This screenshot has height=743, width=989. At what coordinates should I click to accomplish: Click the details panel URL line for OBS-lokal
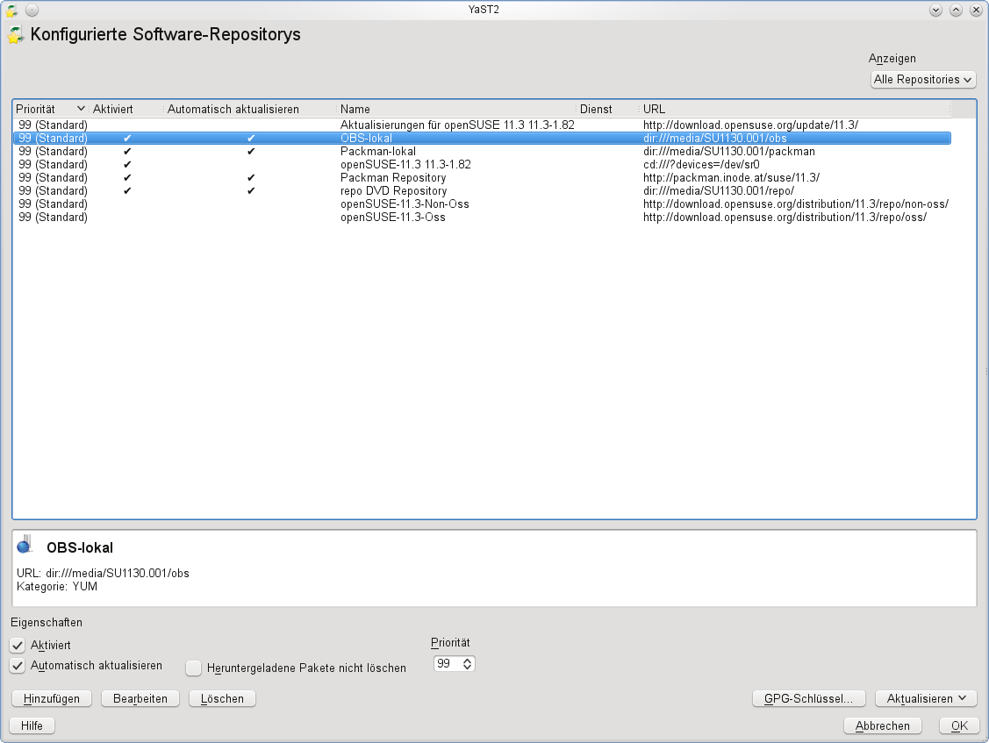tap(103, 574)
